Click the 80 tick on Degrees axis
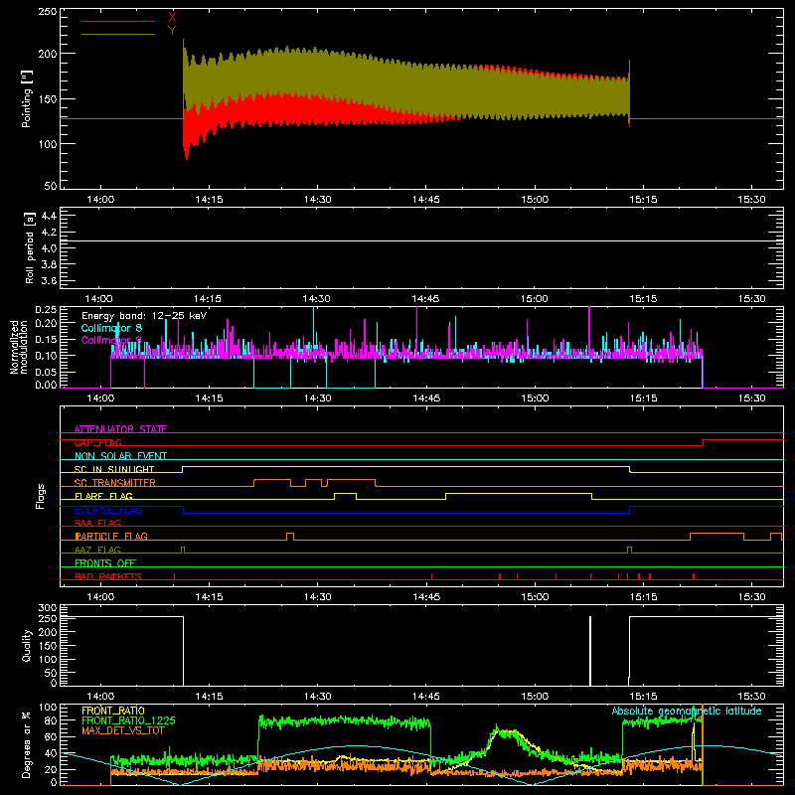Image resolution: width=795 pixels, height=795 pixels. [x=51, y=719]
